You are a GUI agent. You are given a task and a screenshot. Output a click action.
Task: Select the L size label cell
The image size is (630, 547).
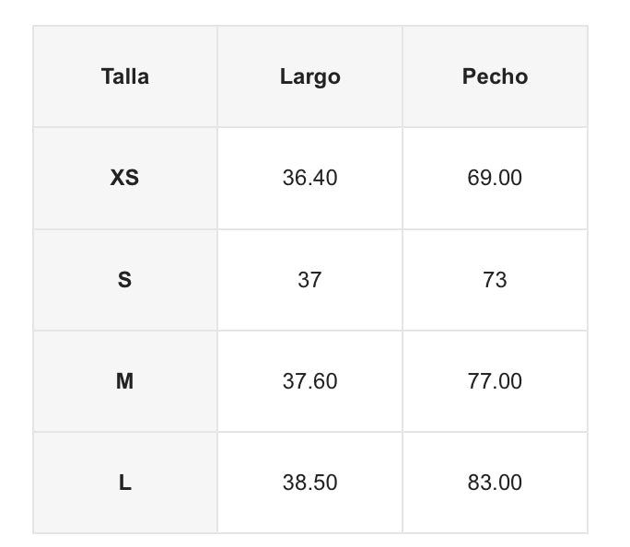125,482
